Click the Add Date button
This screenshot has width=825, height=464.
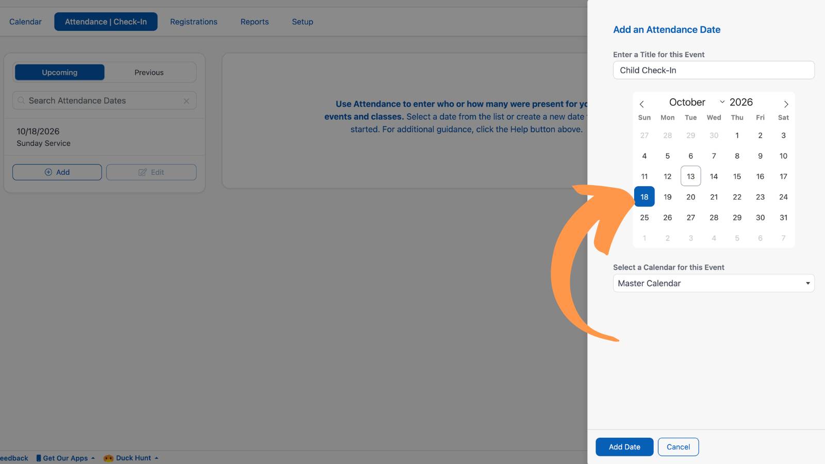click(x=624, y=447)
